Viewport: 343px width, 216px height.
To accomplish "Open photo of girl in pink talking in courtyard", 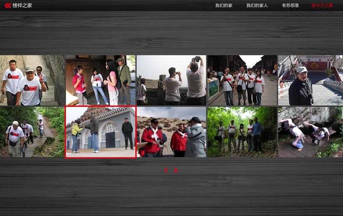I will point(100,80).
